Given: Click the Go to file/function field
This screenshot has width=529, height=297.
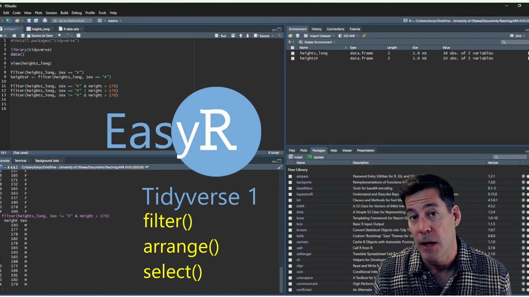Looking at the screenshot, I should pos(72,21).
